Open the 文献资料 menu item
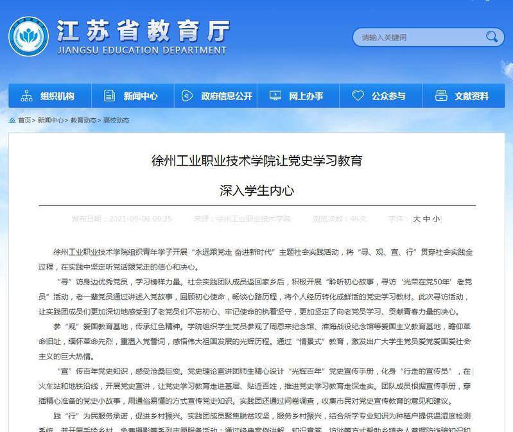The width and height of the screenshot is (513, 432). [x=471, y=96]
